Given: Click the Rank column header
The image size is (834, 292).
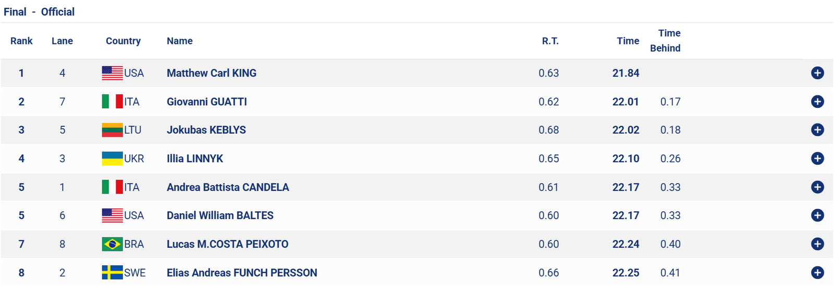Looking at the screenshot, I should 21,41.
